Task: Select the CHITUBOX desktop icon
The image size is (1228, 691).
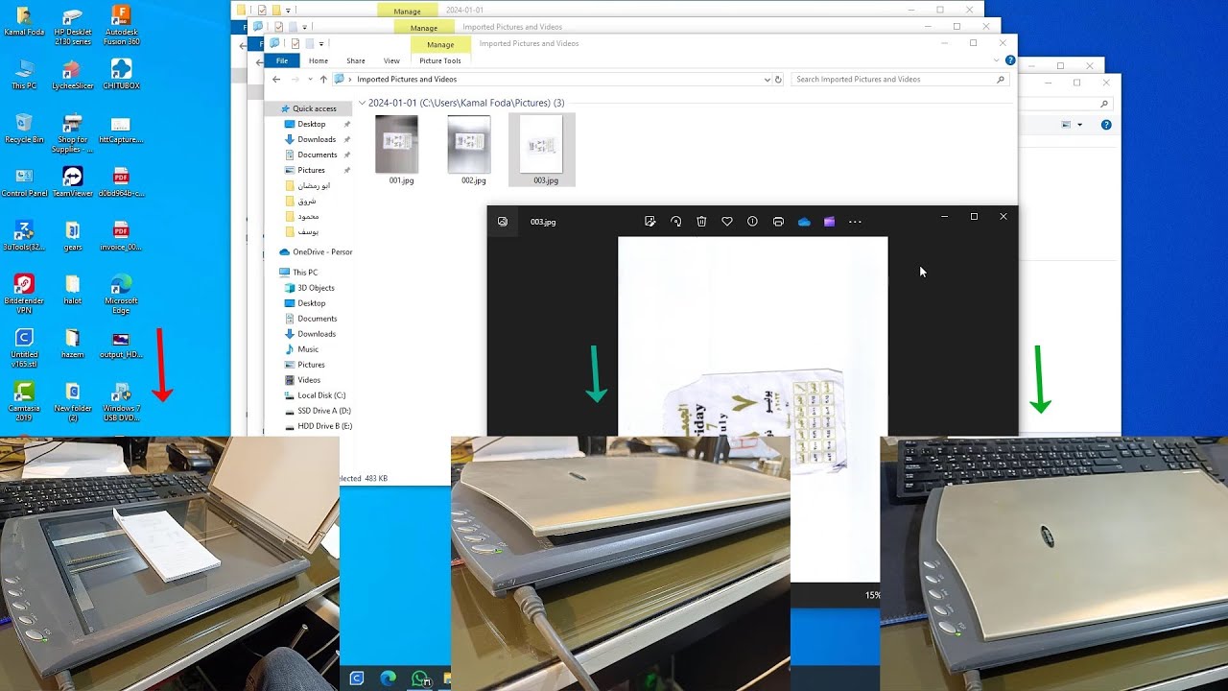Action: coord(121,74)
